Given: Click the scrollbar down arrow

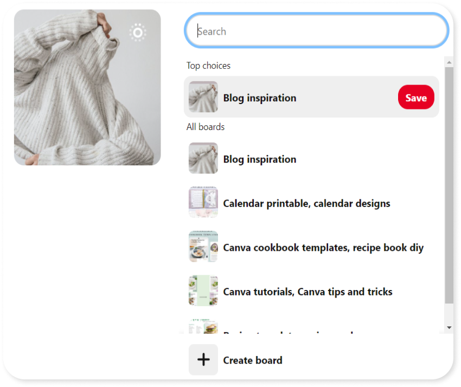Looking at the screenshot, I should click(x=449, y=327).
